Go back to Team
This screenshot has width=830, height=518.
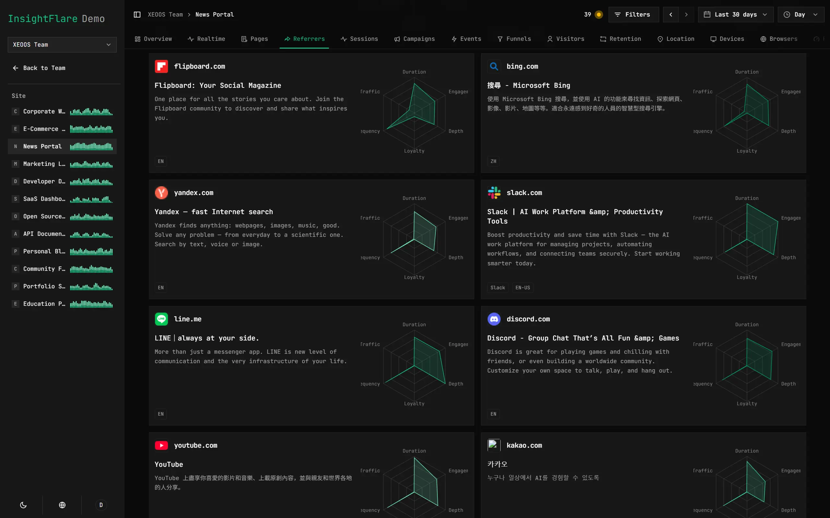[x=39, y=68]
